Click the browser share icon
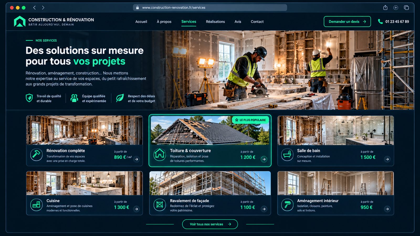This screenshot has height=236, width=420. [x=385, y=8]
